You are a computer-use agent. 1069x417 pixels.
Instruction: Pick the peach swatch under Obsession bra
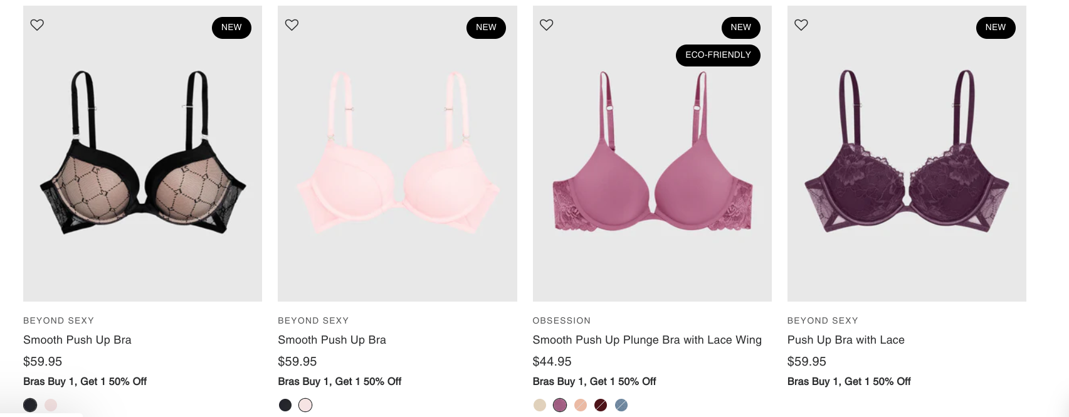581,405
